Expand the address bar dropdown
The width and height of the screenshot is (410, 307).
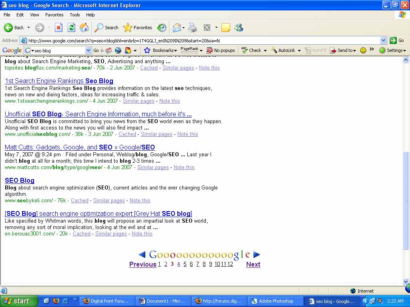pos(383,40)
